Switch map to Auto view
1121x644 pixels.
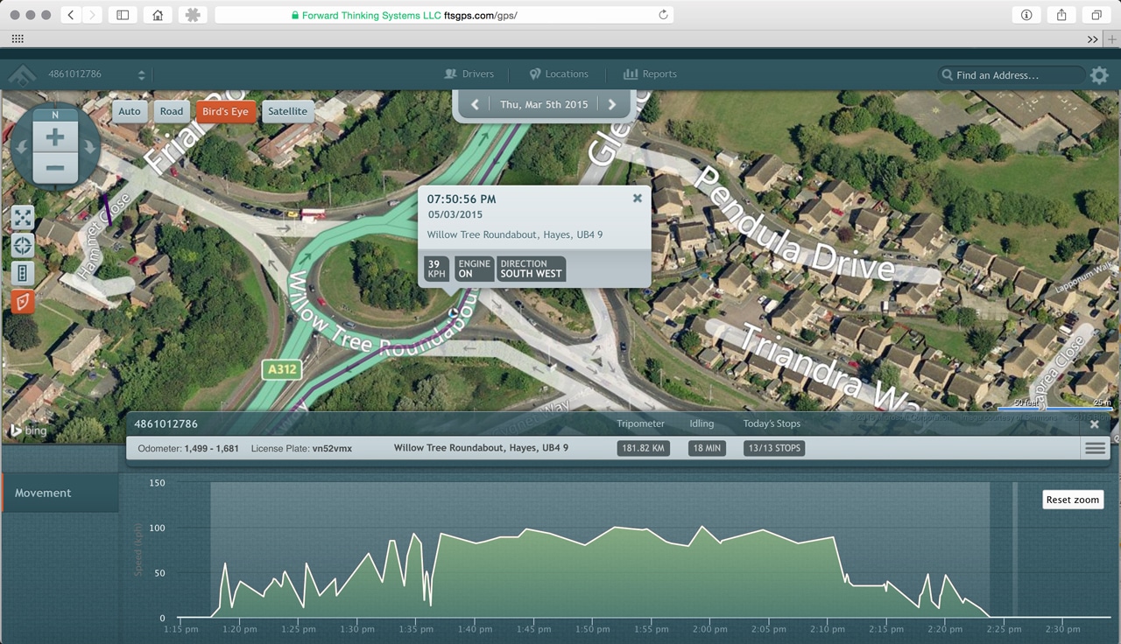(x=130, y=111)
